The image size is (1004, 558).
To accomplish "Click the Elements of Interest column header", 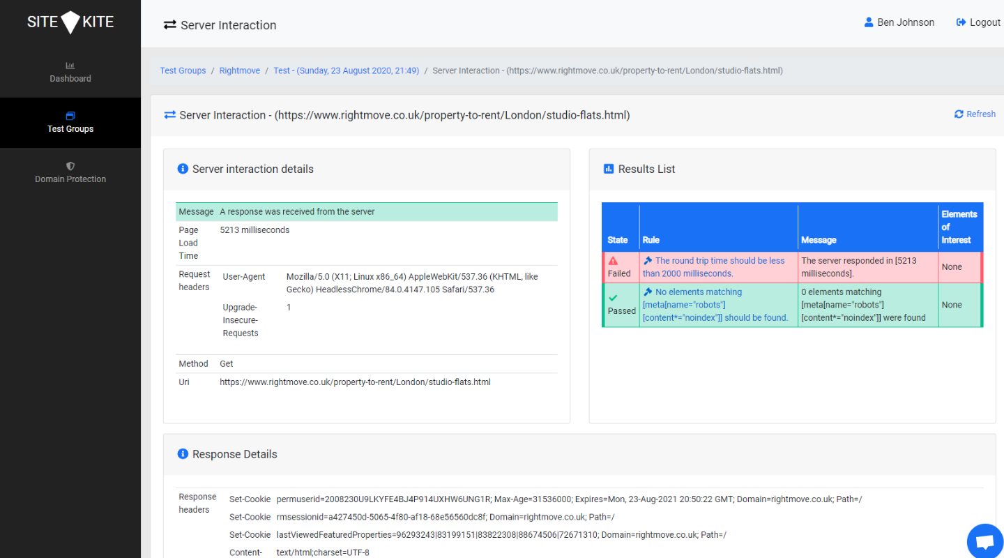I will coord(959,227).
